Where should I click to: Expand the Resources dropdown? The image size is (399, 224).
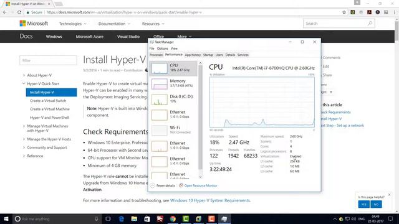tap(153, 24)
